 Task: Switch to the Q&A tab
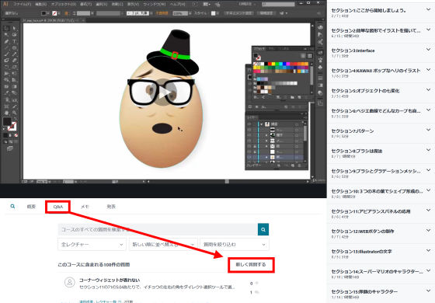click(x=58, y=207)
